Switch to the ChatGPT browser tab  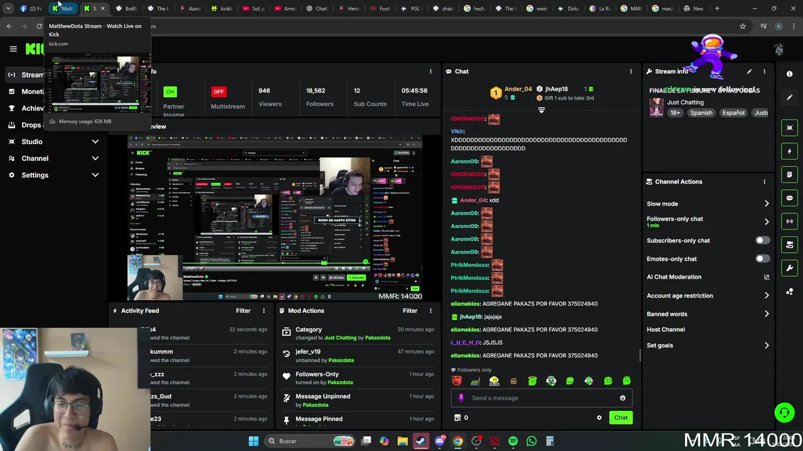pos(317,9)
